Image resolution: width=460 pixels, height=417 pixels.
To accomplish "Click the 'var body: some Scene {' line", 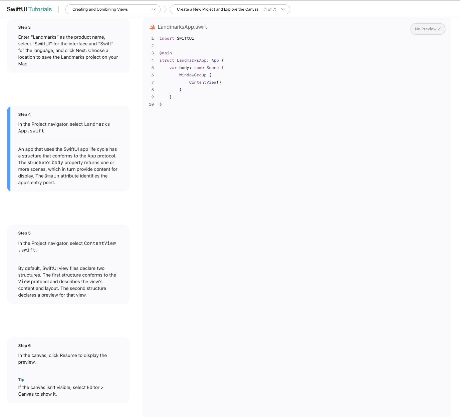I will [x=197, y=68].
